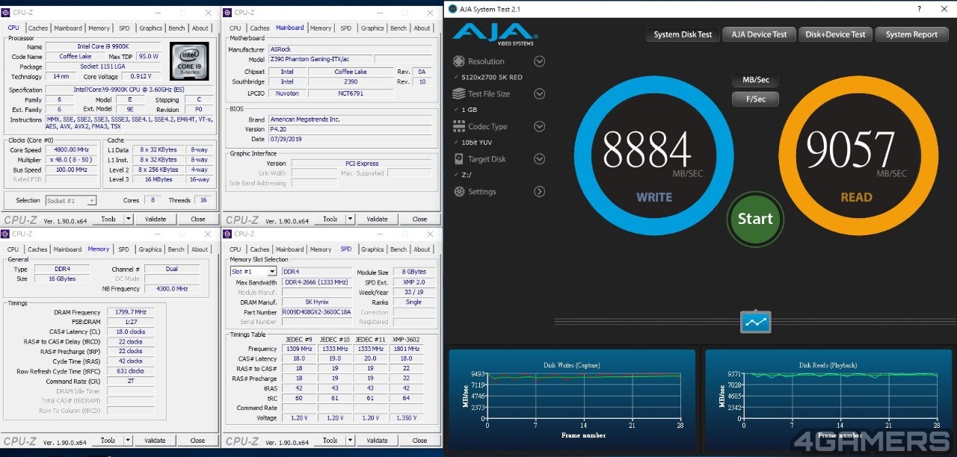This screenshot has height=457, width=957.
Task: Click the BIOS brand 'American Megatrends Inc.'
Action: pos(349,119)
